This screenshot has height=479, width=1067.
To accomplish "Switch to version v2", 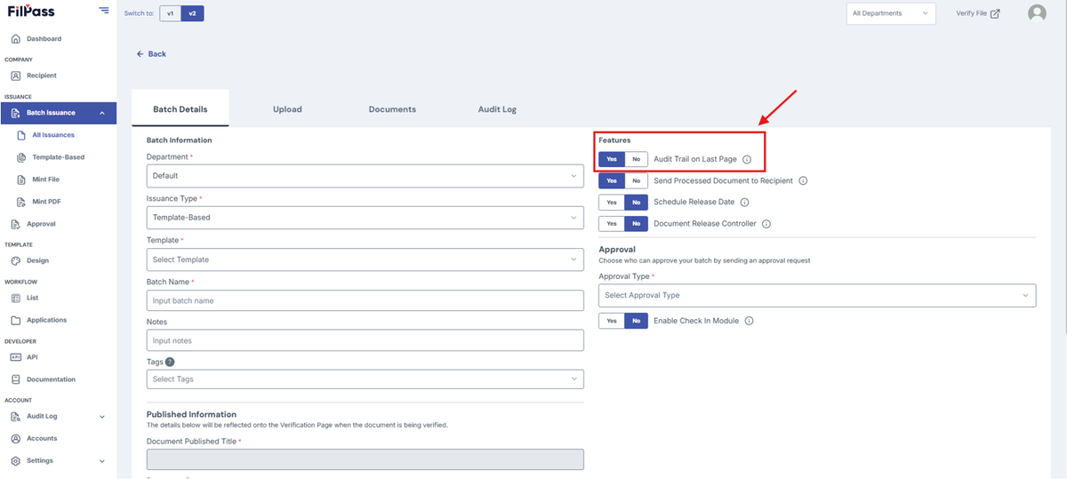I will (x=192, y=13).
